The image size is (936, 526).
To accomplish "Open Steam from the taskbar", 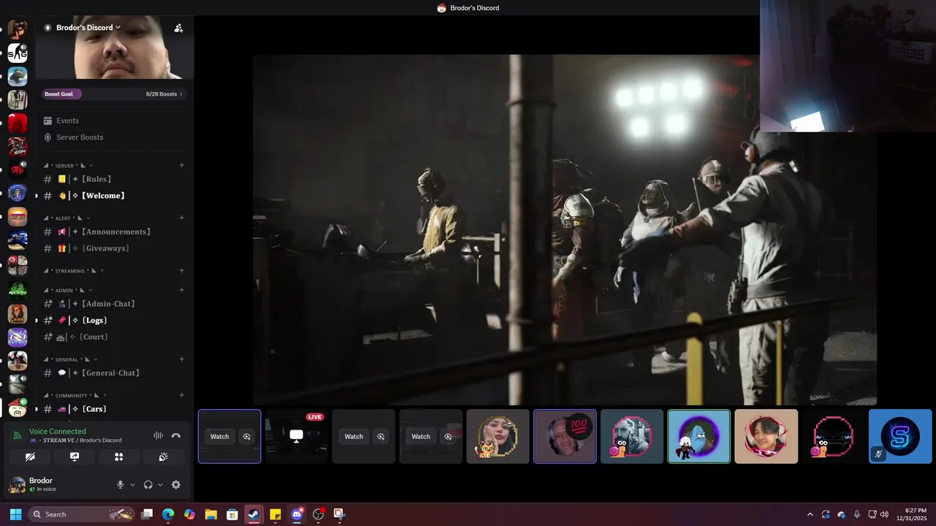I will [254, 514].
